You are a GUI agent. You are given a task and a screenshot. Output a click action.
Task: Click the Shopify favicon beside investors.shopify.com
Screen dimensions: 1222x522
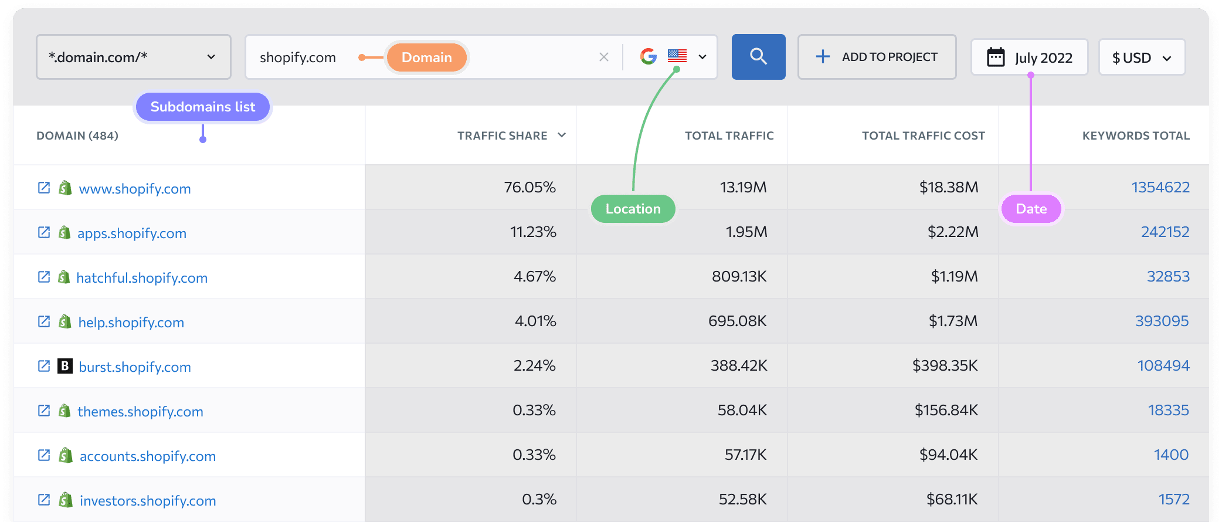pyautogui.click(x=66, y=500)
